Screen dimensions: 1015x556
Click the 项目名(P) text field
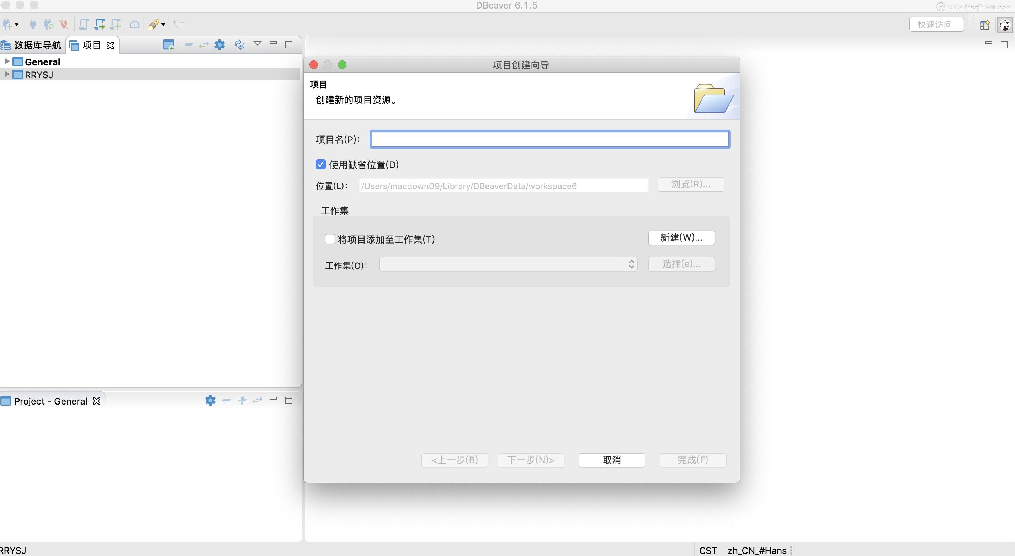(x=550, y=139)
